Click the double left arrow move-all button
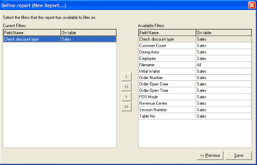257x165 pixels. point(126,87)
